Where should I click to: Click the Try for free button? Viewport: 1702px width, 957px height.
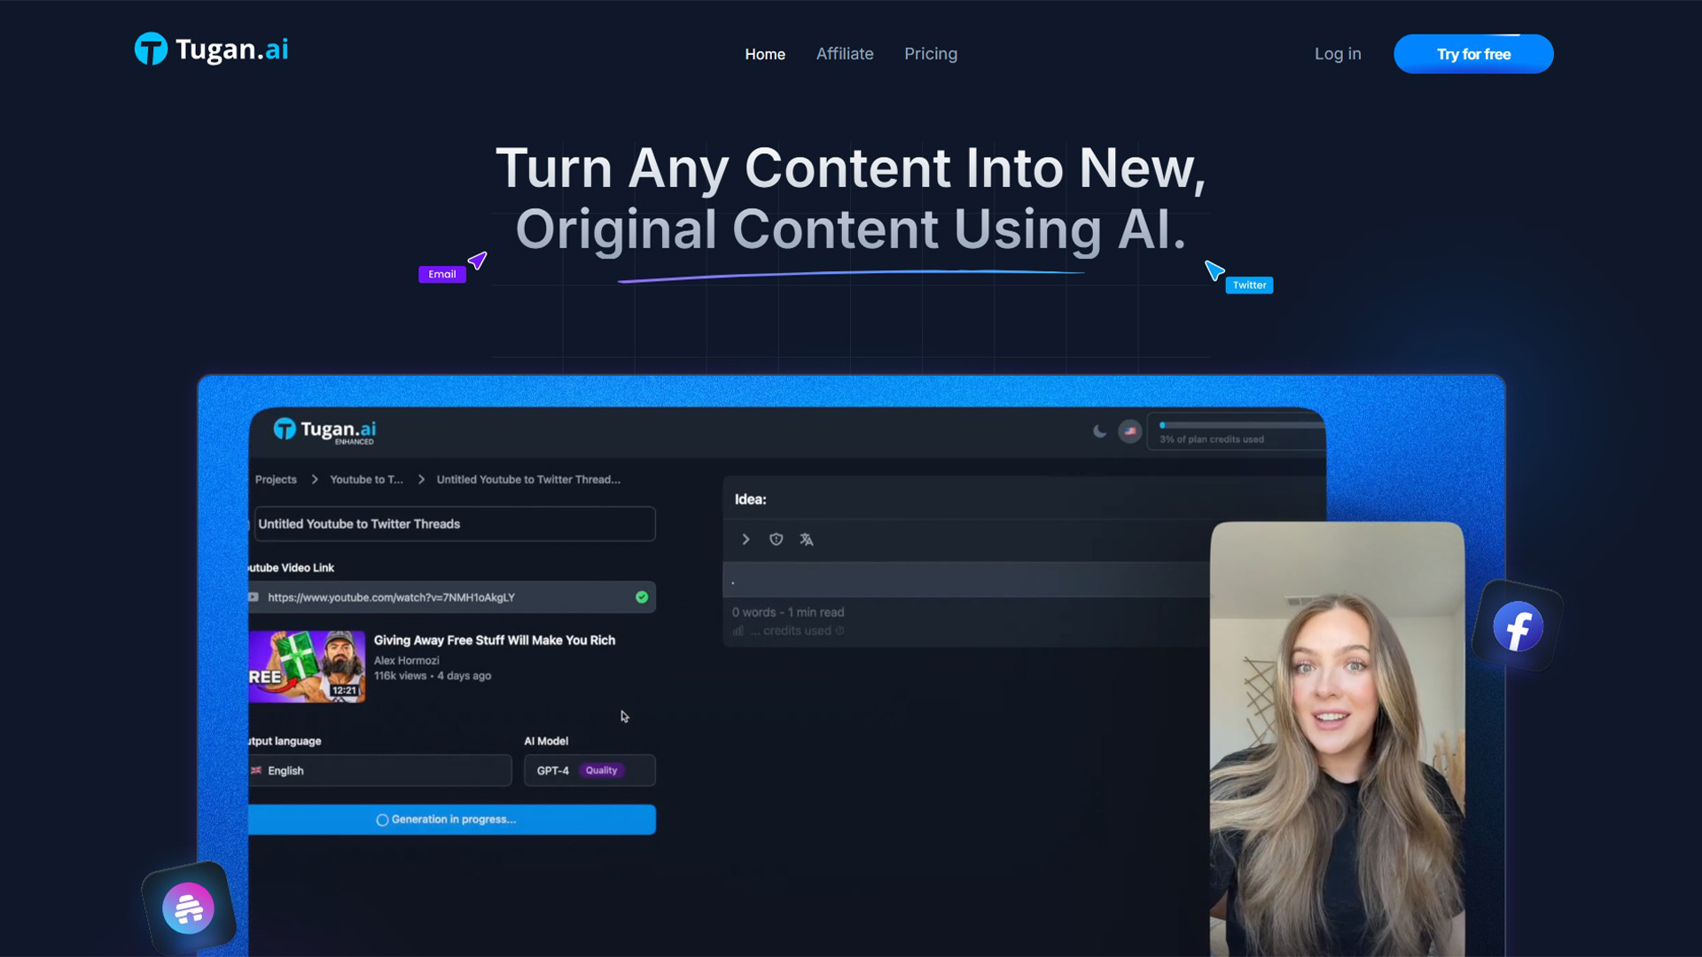1473,54
